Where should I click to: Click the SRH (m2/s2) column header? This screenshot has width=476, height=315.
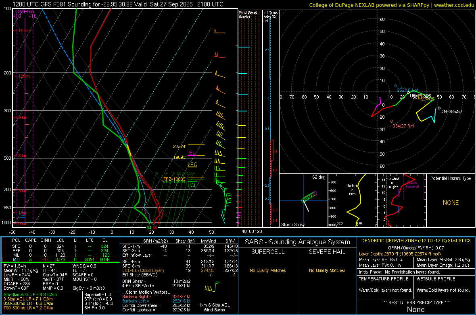[155, 241]
